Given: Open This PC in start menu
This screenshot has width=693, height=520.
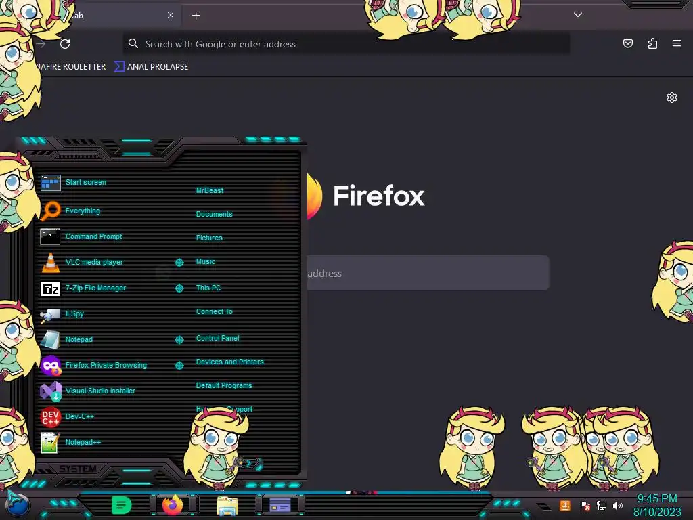Looking at the screenshot, I should point(208,288).
